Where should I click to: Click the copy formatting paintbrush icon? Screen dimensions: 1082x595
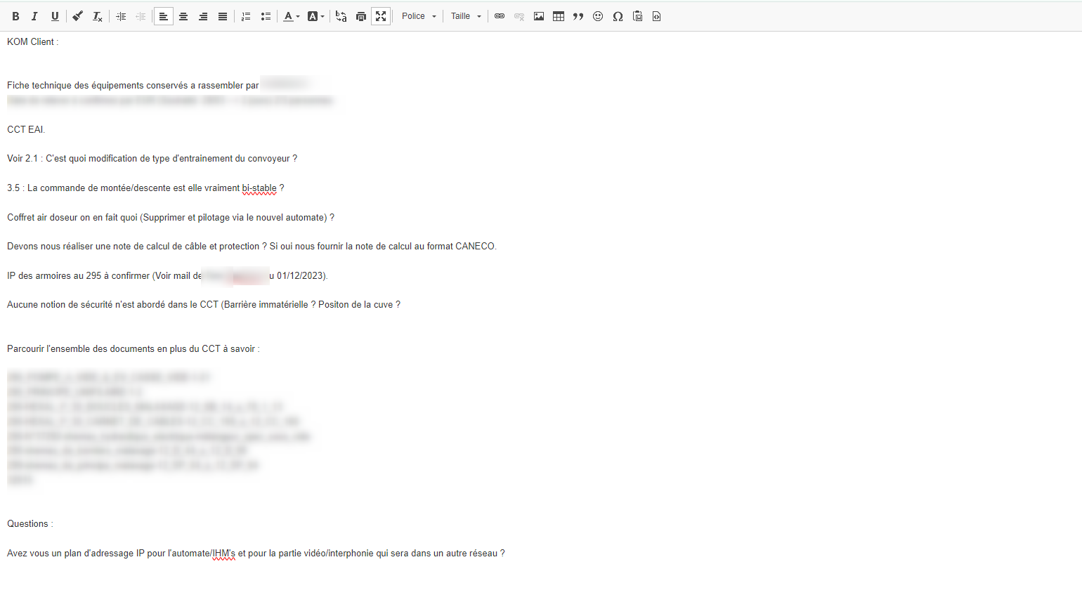[x=78, y=16]
